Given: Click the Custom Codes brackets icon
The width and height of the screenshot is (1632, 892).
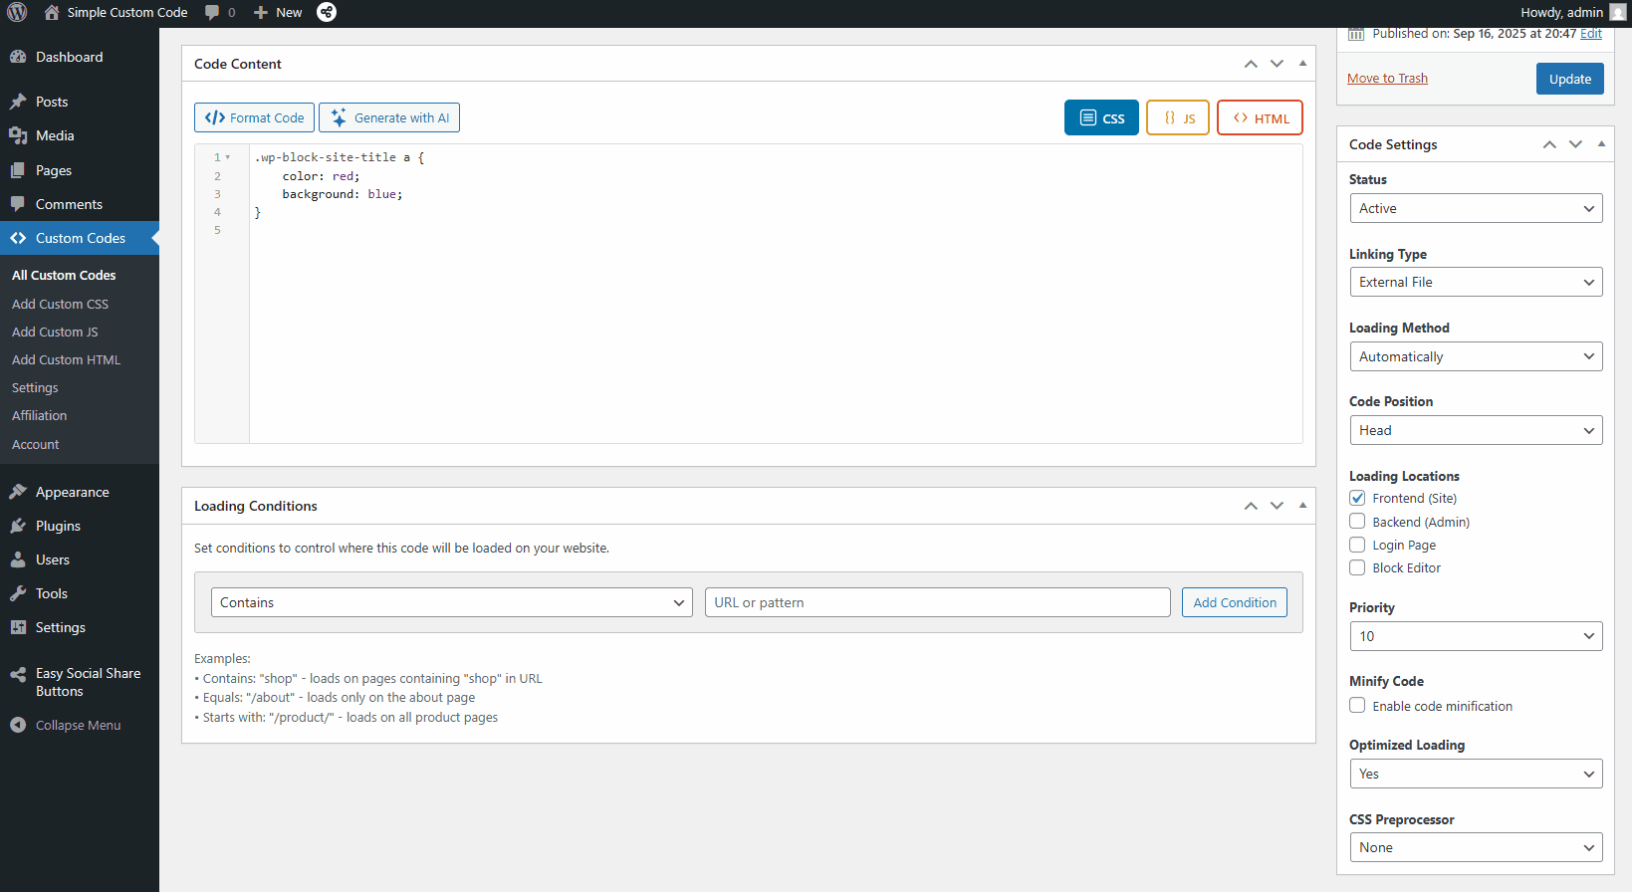Looking at the screenshot, I should point(18,238).
